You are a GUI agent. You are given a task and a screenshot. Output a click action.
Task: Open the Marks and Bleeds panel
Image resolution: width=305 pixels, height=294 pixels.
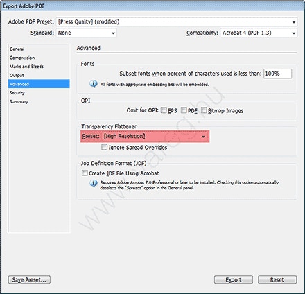26,67
